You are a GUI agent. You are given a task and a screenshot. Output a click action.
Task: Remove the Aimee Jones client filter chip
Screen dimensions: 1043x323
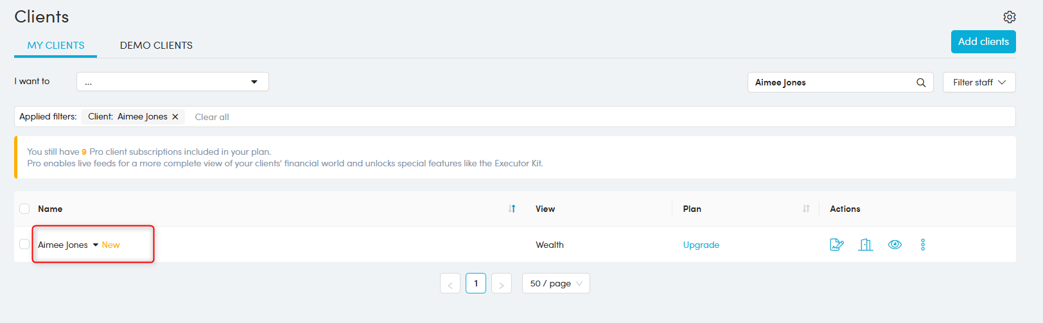coord(175,117)
